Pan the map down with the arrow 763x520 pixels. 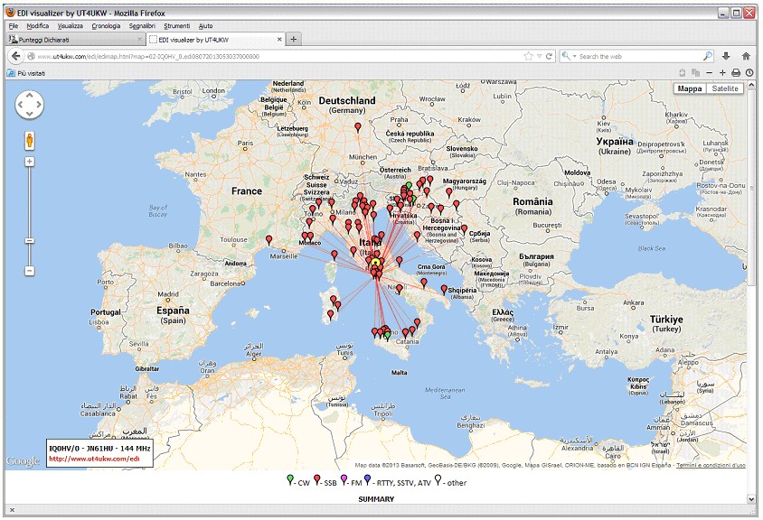tap(30, 114)
